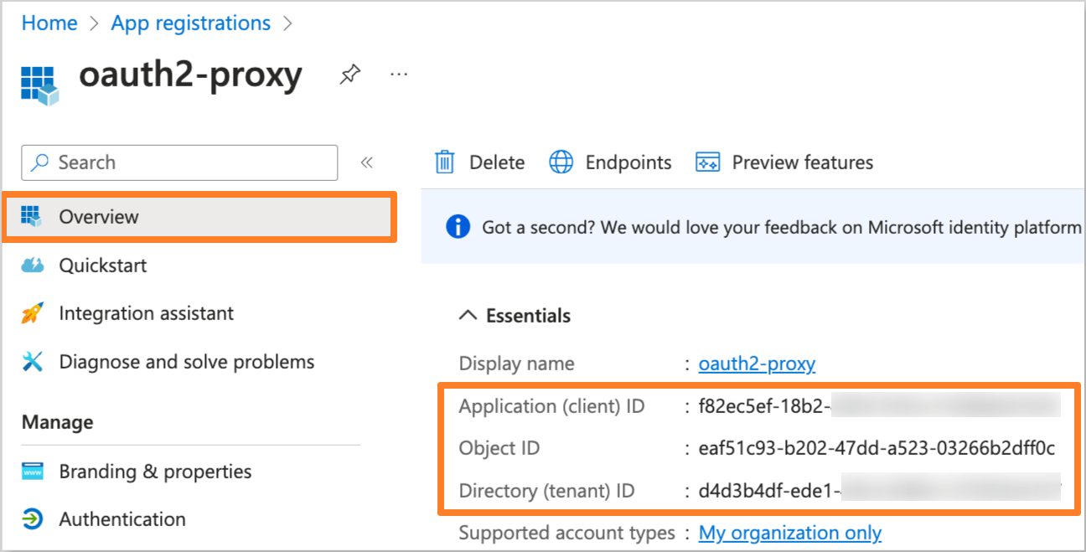Image resolution: width=1086 pixels, height=552 pixels.
Task: Open the My organization only link
Action: point(789,533)
